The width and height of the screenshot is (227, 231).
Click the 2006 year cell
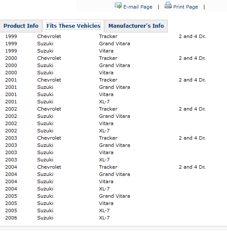coord(11,218)
